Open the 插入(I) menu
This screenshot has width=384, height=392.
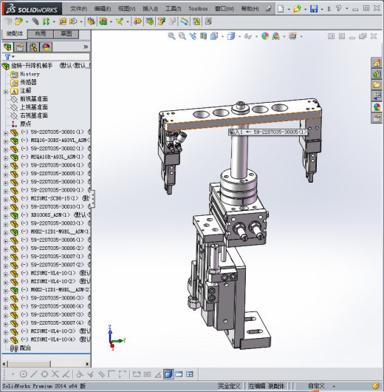[150, 9]
